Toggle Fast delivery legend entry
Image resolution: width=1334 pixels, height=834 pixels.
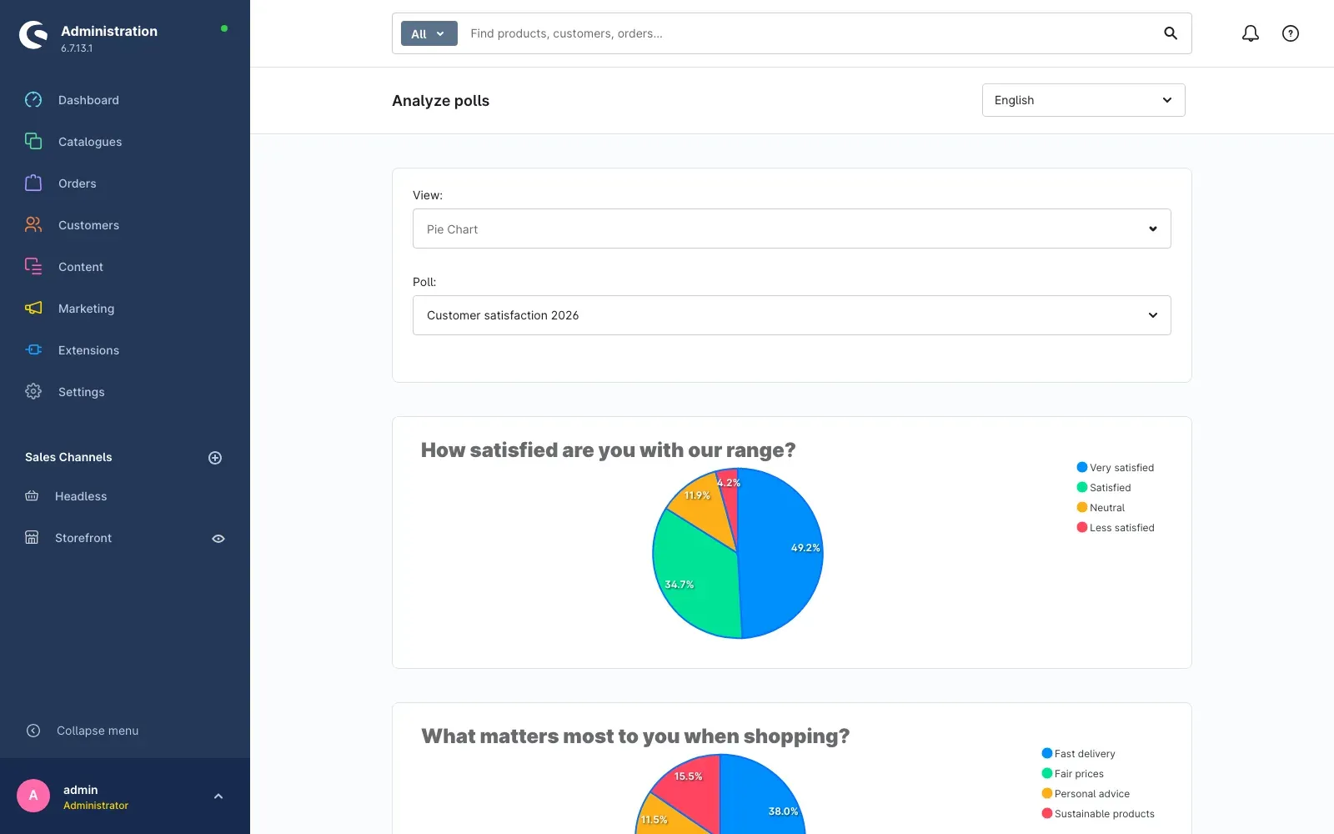1078,754
